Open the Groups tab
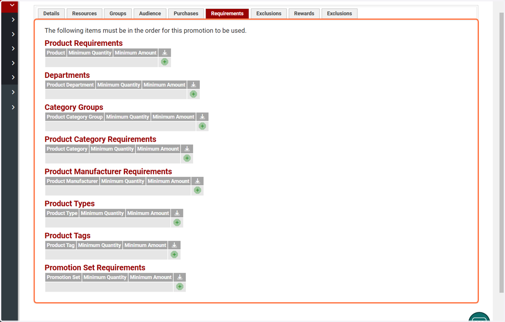This screenshot has width=505, height=322. [x=118, y=13]
